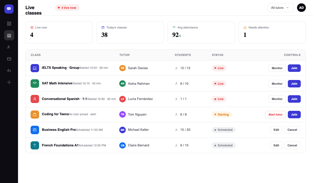Cancel the Business English Pro class
This screenshot has height=183, width=314.
click(x=292, y=130)
